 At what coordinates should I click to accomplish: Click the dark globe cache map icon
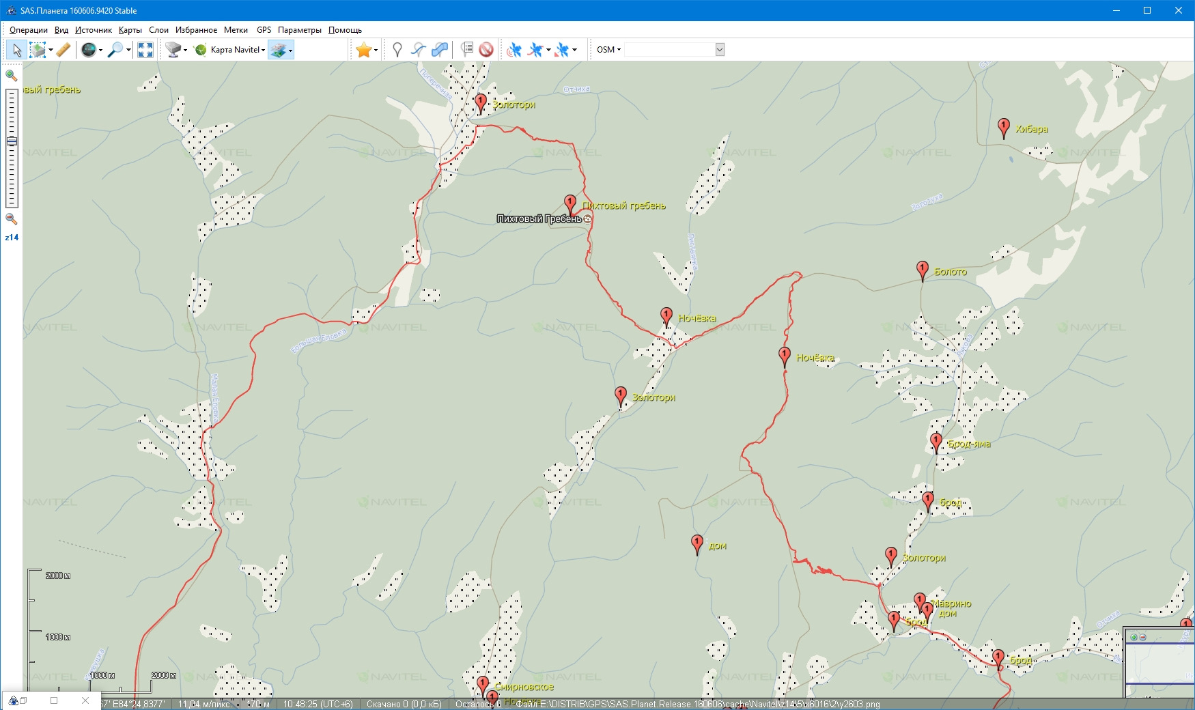click(88, 50)
